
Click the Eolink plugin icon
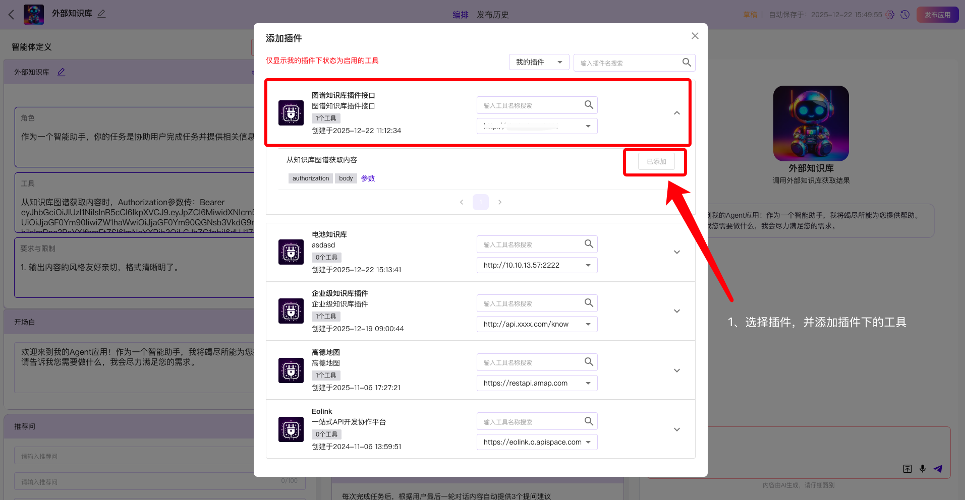(291, 429)
